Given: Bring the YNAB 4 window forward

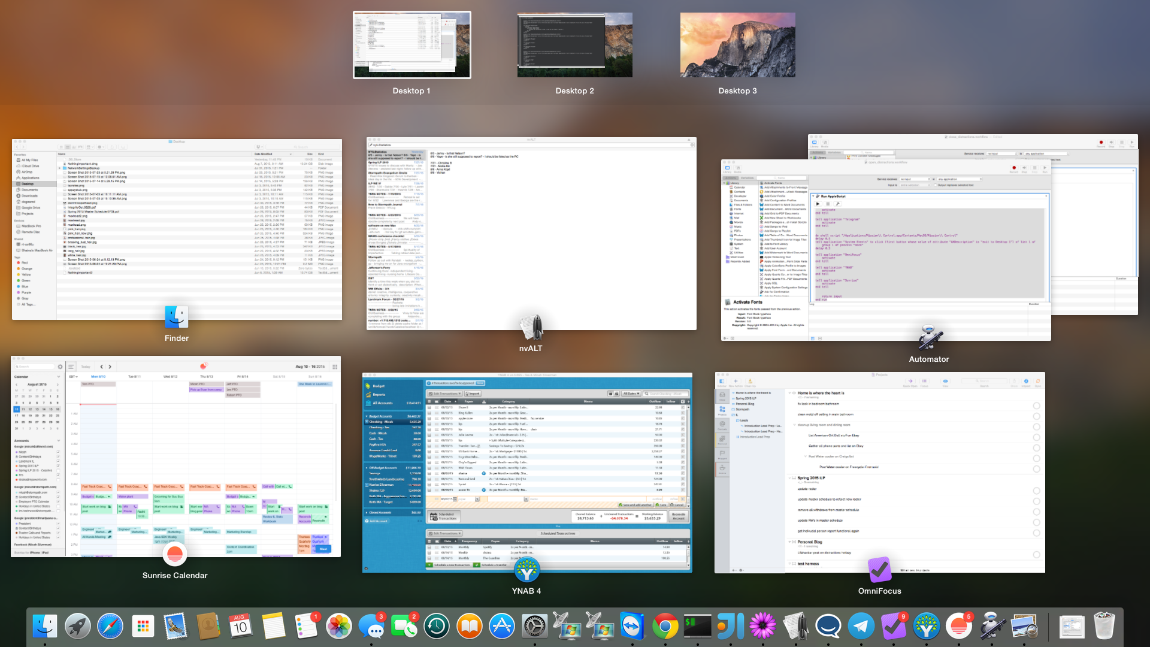Looking at the screenshot, I should 527,472.
